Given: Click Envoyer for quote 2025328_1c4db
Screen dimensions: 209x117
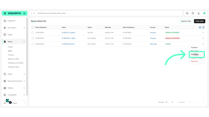Looking at the screenshot, I should pos(153,38).
